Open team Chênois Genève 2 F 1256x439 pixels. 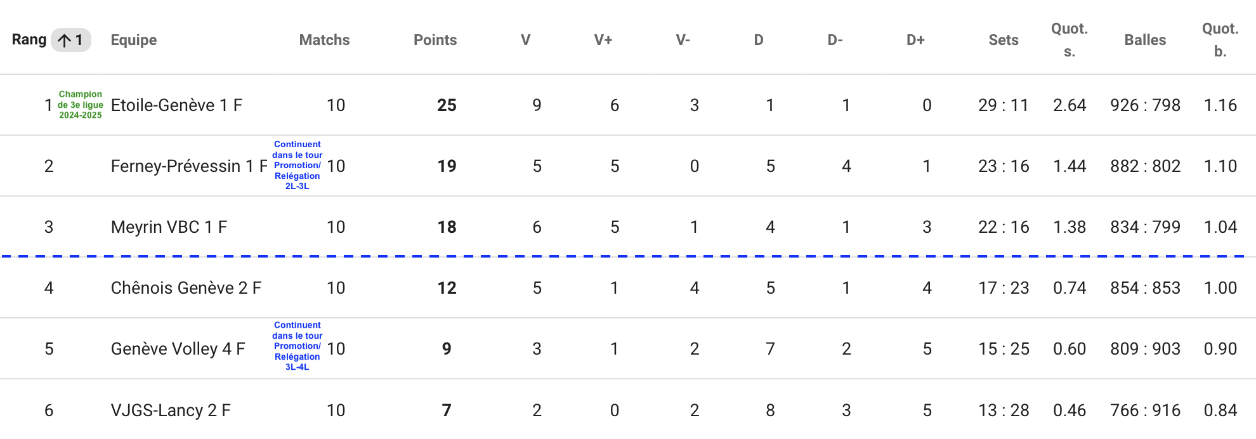pos(186,288)
